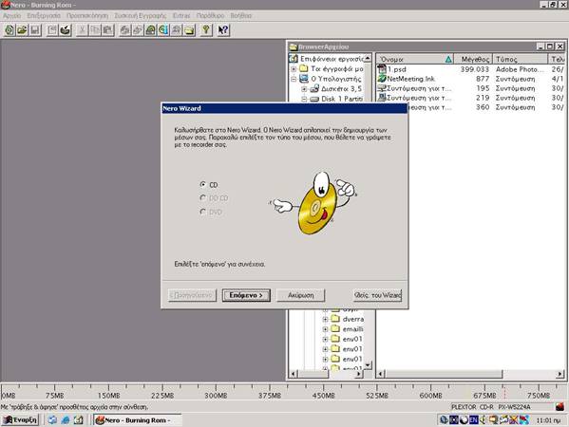Click the file list scroll-right arrow

click(560, 373)
